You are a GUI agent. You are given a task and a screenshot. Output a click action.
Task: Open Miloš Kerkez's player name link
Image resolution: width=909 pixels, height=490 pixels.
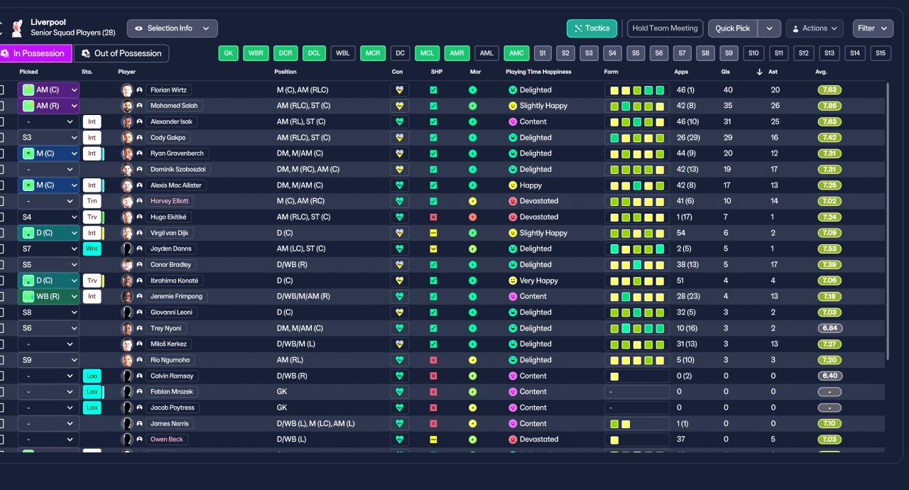[168, 344]
